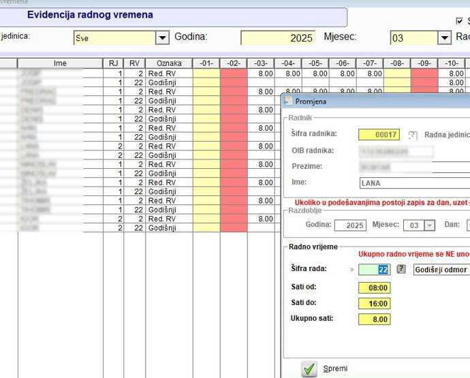
Task: Click the Spremi button label
Action: (x=334, y=368)
